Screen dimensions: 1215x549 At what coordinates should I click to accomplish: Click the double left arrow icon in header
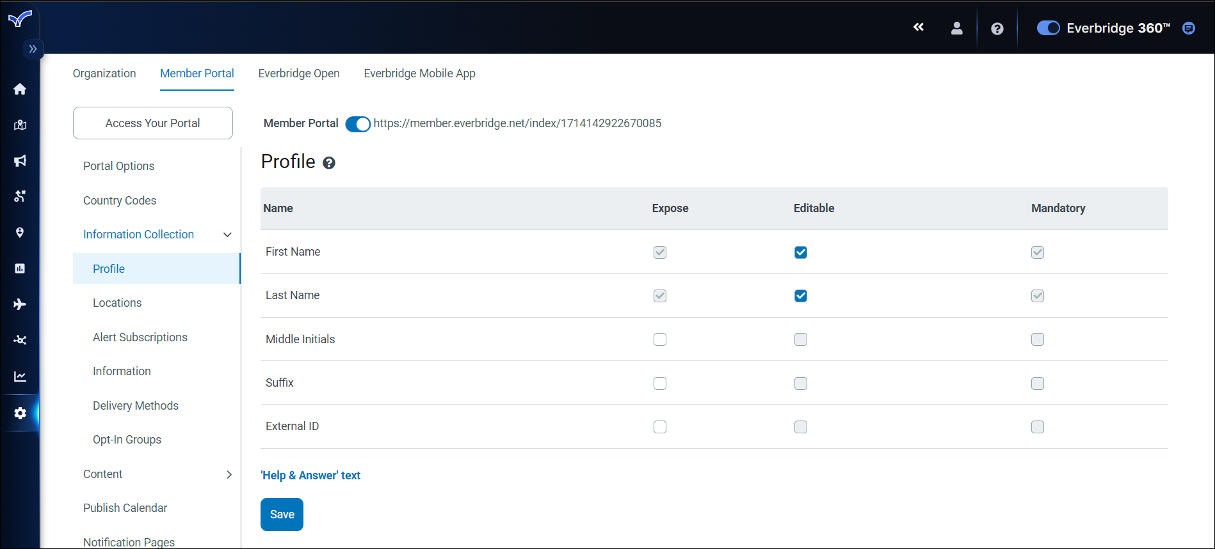point(919,27)
